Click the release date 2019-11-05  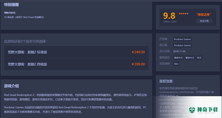coord(179,51)
